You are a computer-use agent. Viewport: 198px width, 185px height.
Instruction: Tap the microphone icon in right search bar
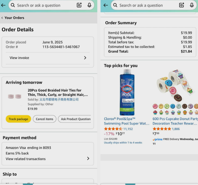[x=192, y=5]
